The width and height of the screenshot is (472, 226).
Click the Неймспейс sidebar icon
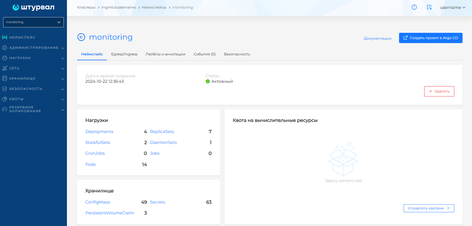[x=5, y=37]
